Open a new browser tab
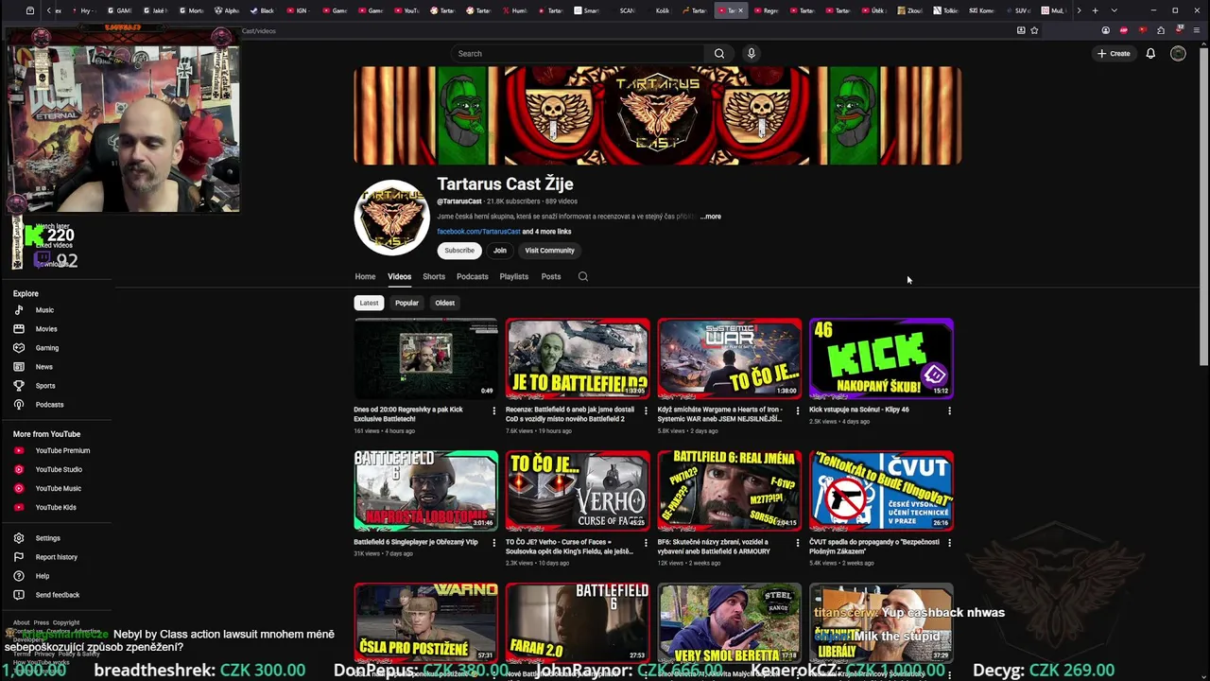Viewport: 1210px width, 681px height. click(x=1095, y=10)
